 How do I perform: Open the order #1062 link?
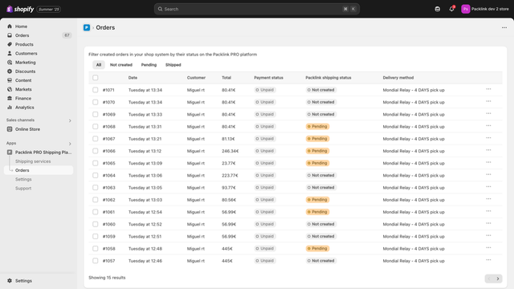point(109,200)
